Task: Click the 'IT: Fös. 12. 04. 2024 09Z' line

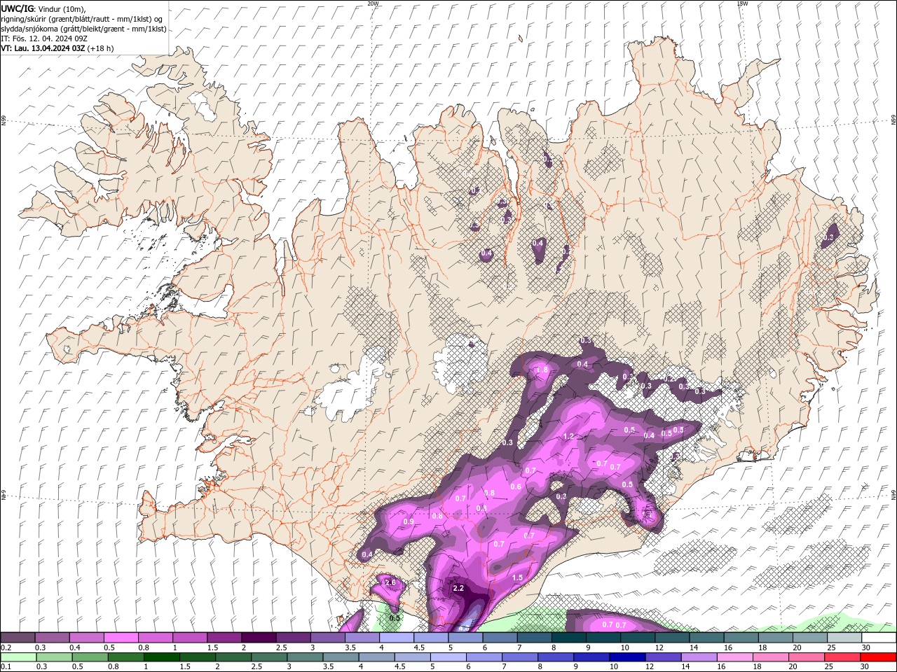Action: pyautogui.click(x=44, y=38)
